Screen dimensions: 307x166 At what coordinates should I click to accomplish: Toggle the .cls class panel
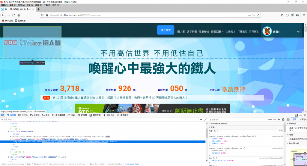click(x=274, y=120)
